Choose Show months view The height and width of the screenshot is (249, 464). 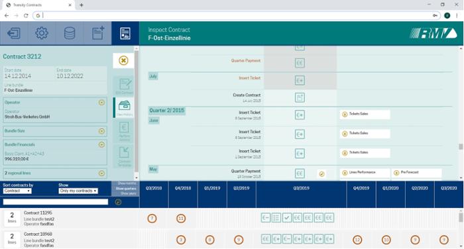(127, 183)
